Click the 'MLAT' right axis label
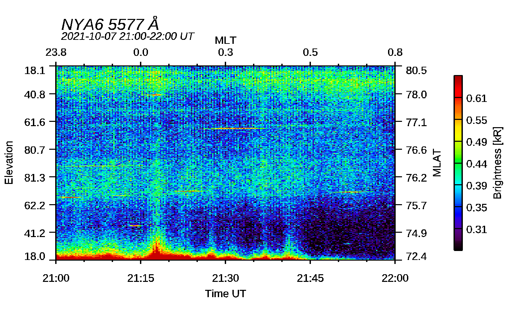This screenshot has width=532, height=332. pos(437,163)
